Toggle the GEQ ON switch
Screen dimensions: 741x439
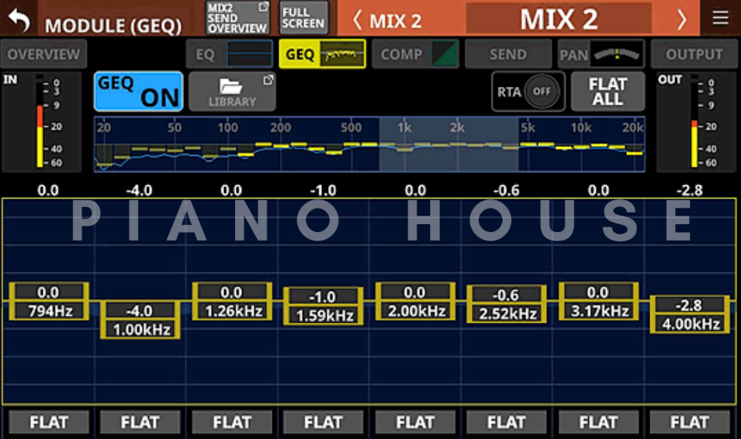(139, 92)
